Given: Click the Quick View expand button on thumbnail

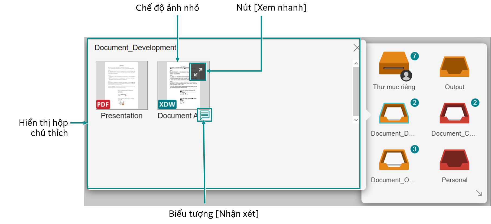Looking at the screenshot, I should pos(198,72).
